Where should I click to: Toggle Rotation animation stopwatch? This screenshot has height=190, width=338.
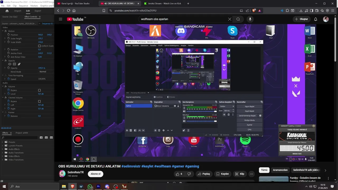8,49
